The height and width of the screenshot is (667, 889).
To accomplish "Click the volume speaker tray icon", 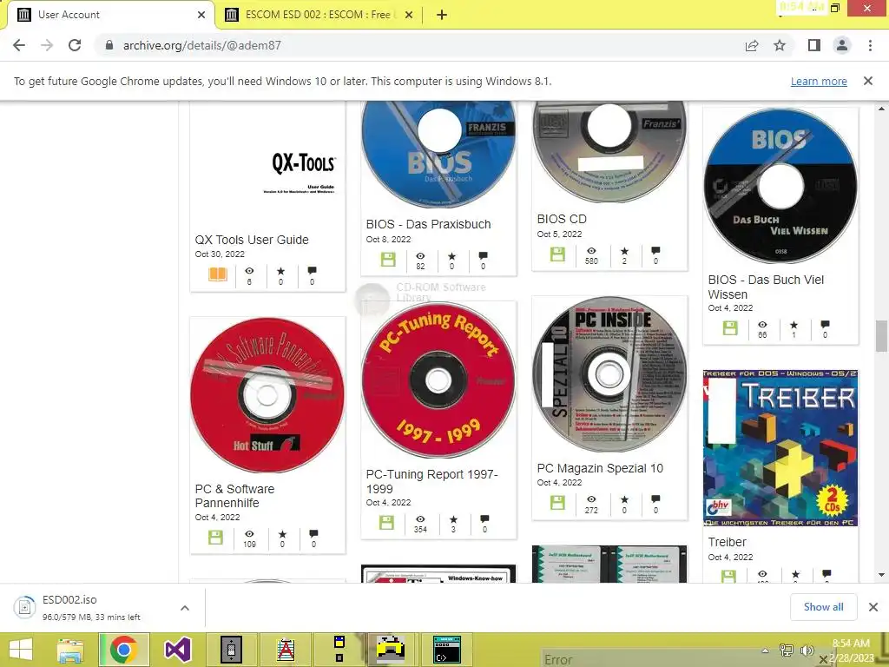I will (807, 650).
